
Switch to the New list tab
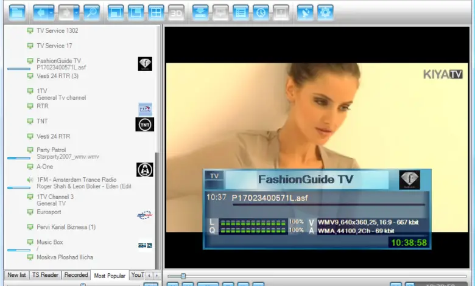16,275
